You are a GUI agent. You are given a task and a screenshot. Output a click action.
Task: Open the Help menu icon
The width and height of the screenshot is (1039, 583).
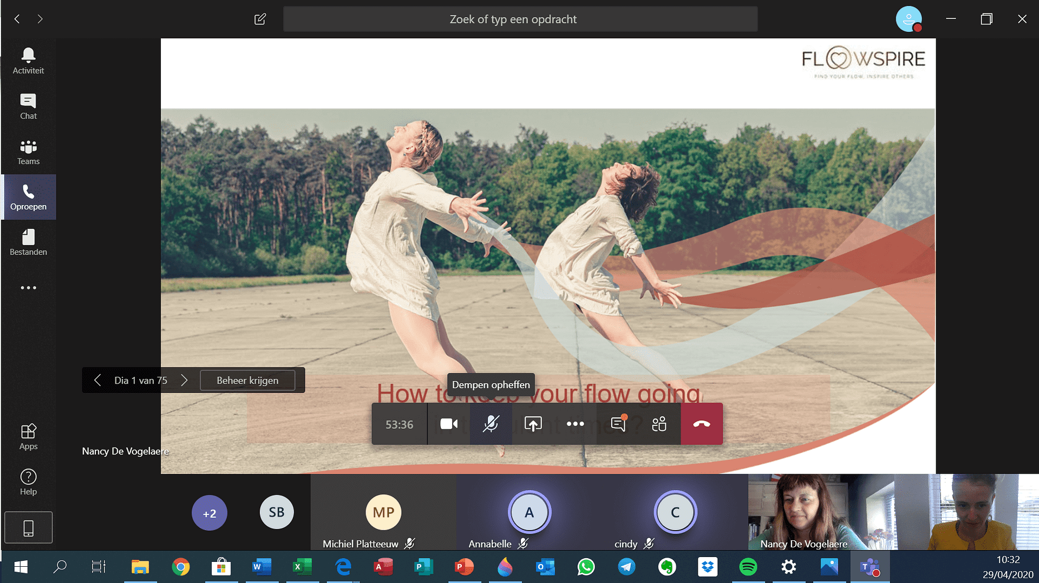point(28,482)
